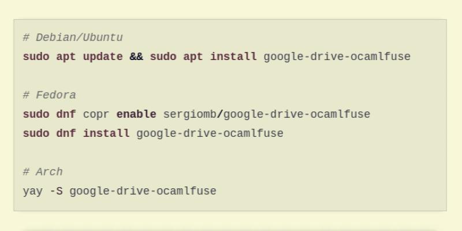Click the slash after "sergiomb"

[220, 114]
